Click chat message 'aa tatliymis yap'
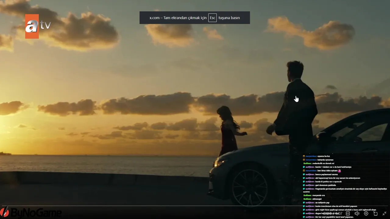390x219 pixels. tap(322, 203)
